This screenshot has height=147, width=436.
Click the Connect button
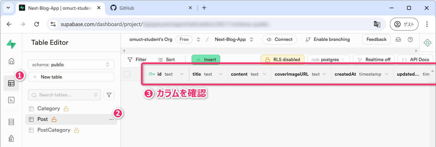click(x=279, y=39)
